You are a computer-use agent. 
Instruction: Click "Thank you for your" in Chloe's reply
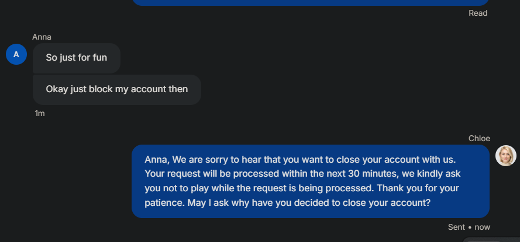[418, 188]
